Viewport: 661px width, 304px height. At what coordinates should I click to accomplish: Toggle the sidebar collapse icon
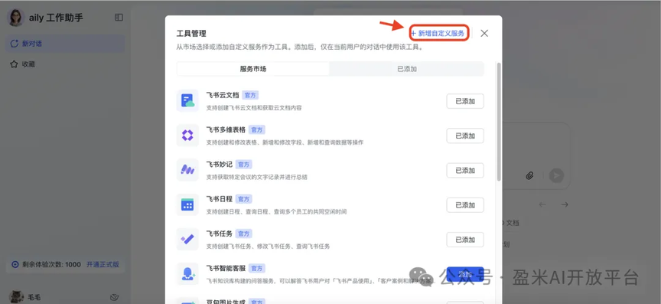click(119, 18)
